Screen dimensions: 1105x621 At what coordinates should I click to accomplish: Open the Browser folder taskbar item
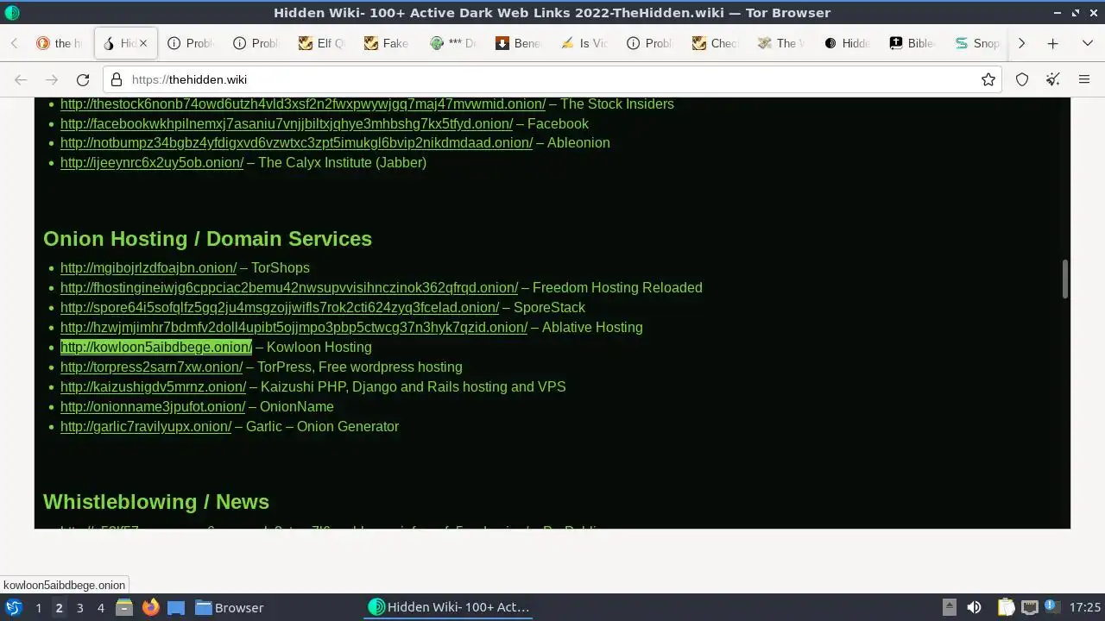229,607
